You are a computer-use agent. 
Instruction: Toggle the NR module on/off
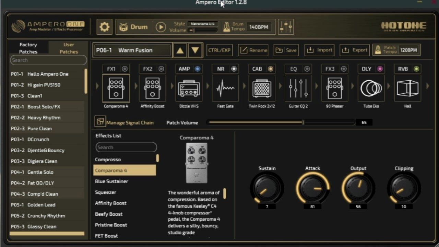point(234,69)
